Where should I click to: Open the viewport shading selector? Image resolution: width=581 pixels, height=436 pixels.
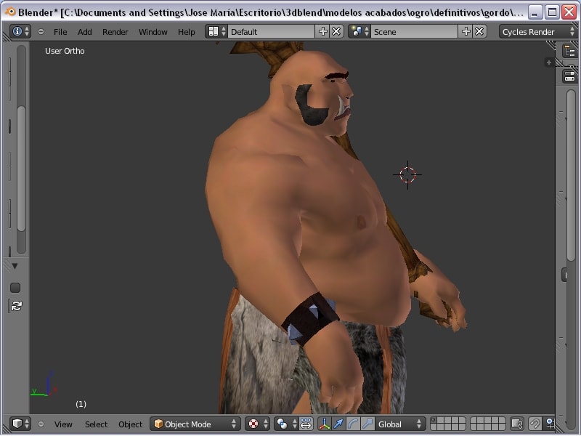(257, 424)
